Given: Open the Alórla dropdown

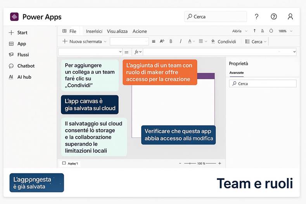Looking at the screenshot, I should [240, 31].
